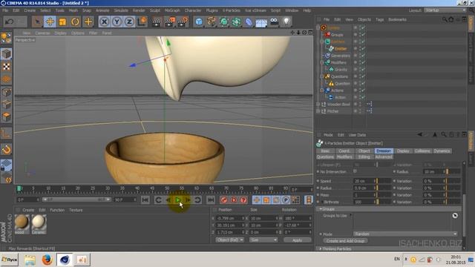This screenshot has width=475, height=267.
Task: Toggle Gravity enabled checkmark
Action: (362, 69)
